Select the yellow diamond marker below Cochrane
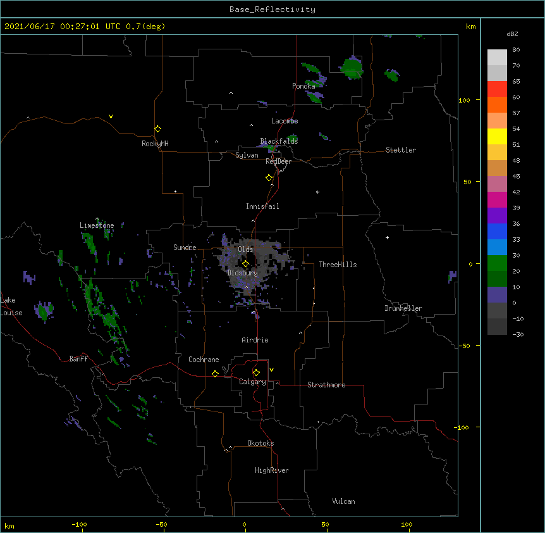The width and height of the screenshot is (545, 533). (215, 373)
